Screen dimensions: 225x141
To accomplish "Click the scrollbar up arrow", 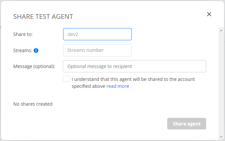I will [x=221, y=30].
